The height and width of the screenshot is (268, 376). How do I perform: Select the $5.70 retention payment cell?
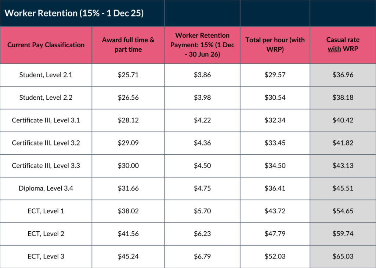202,211
